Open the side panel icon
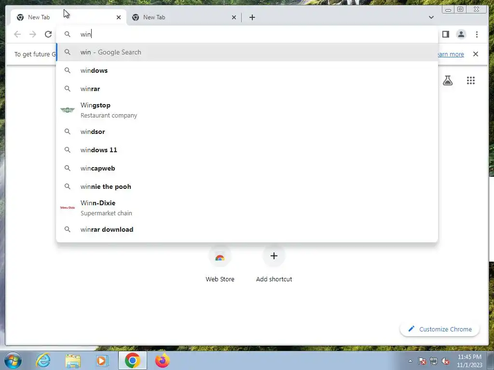 pos(445,34)
